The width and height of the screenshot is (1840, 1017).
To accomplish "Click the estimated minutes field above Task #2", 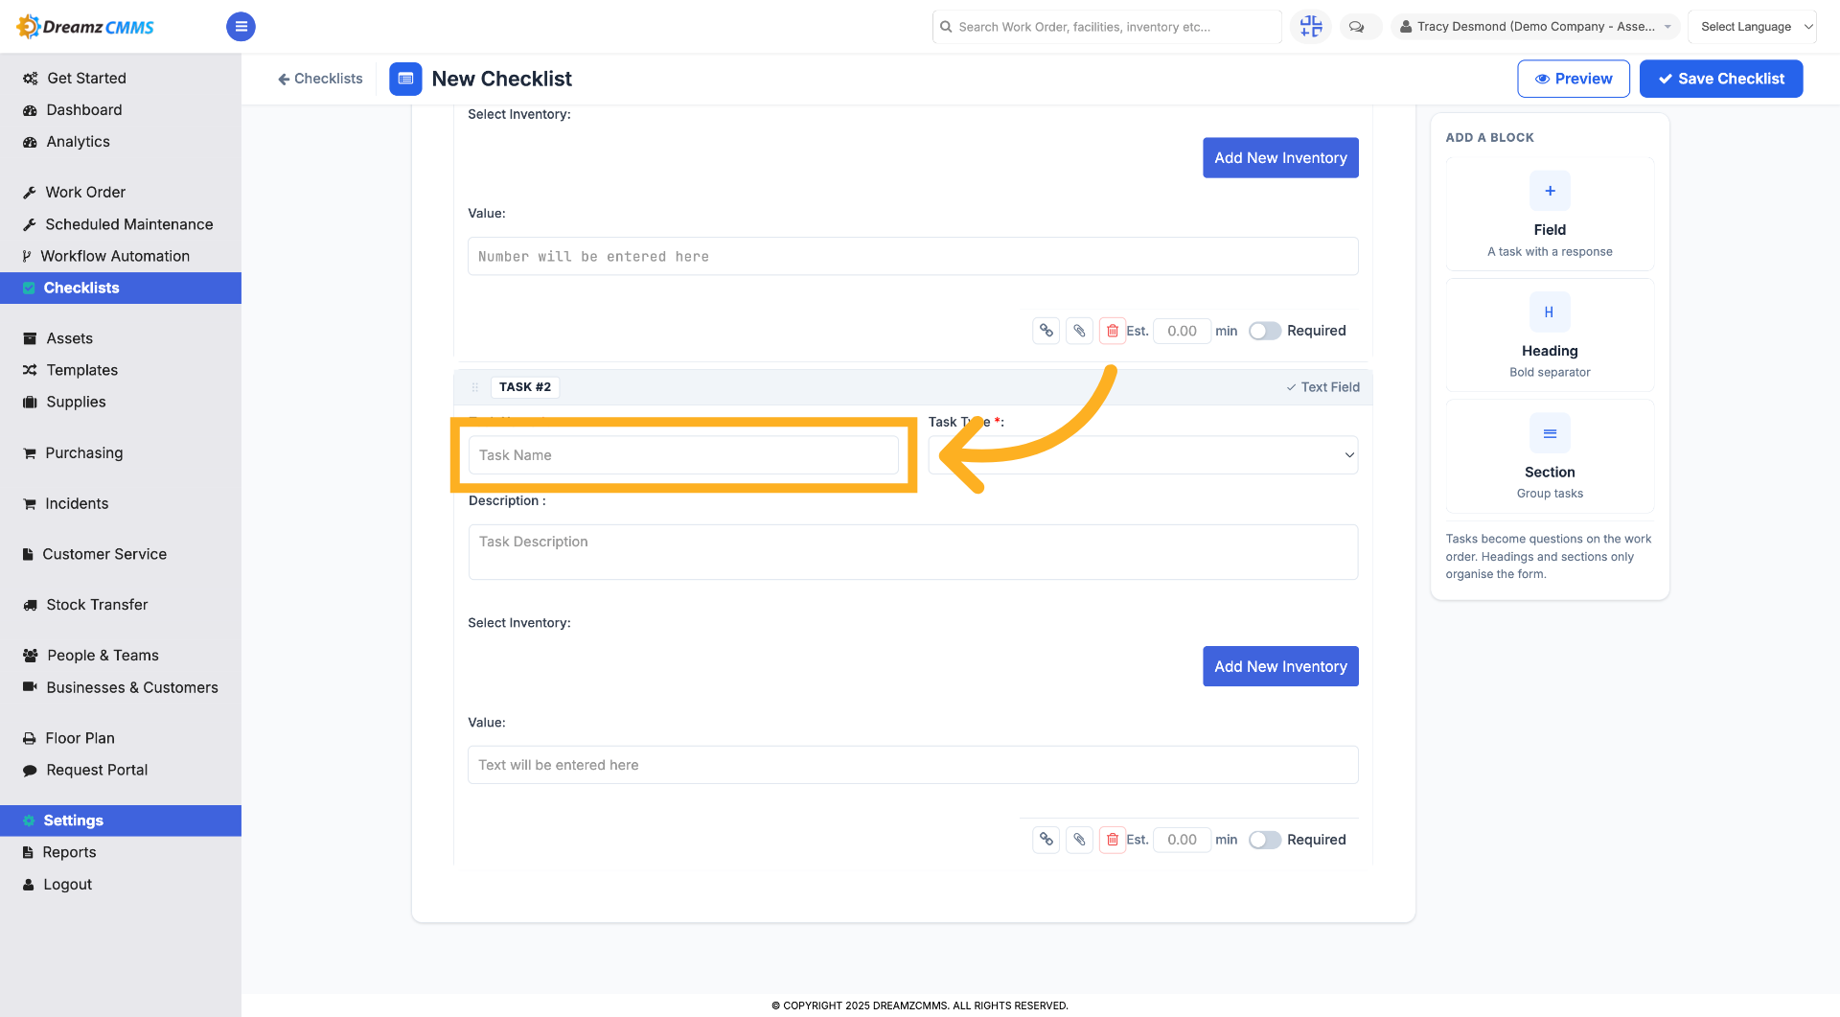I will [x=1182, y=331].
